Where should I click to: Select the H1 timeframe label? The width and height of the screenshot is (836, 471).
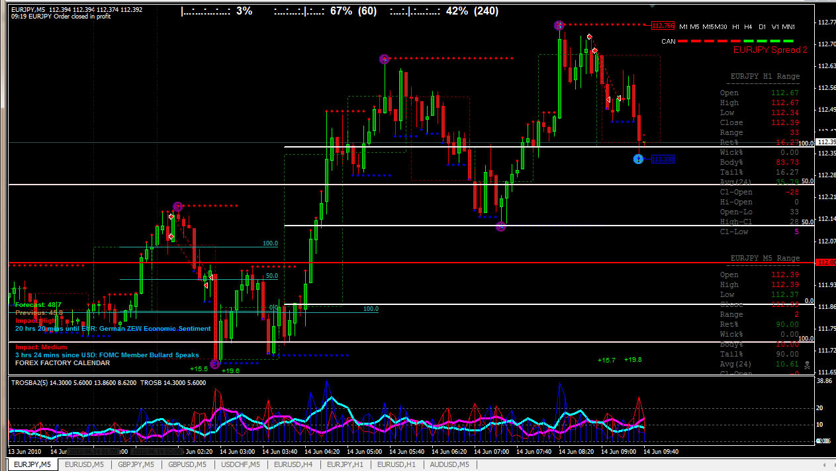coord(736,27)
